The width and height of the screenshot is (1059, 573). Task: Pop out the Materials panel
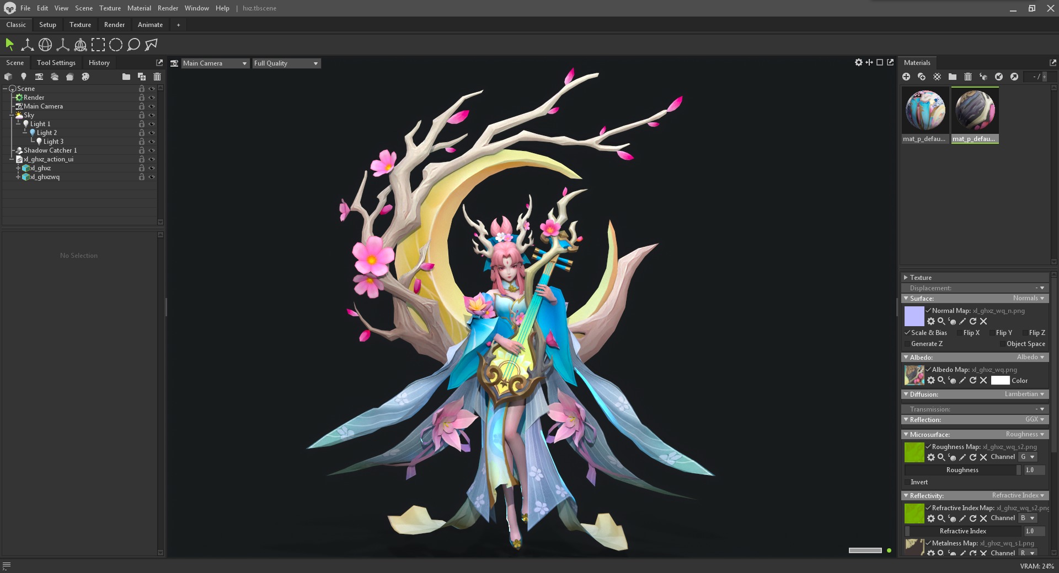pos(1052,62)
